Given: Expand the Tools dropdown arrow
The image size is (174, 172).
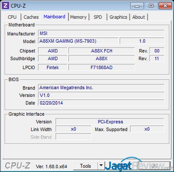Looking at the screenshot, I should tap(101, 166).
